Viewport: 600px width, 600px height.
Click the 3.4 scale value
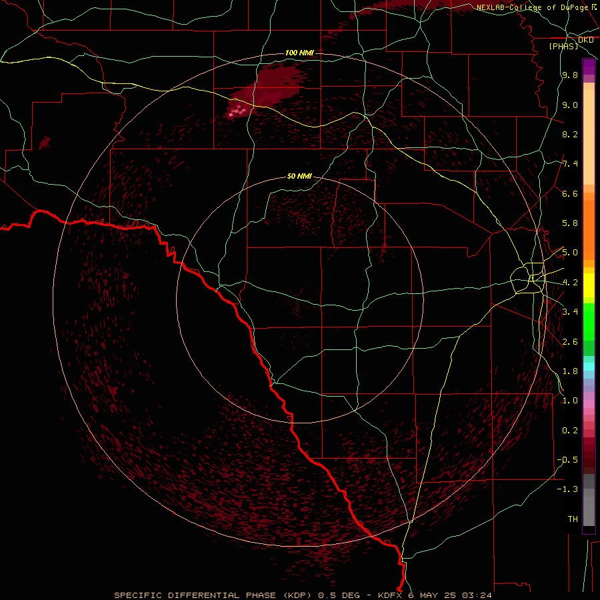(x=570, y=312)
